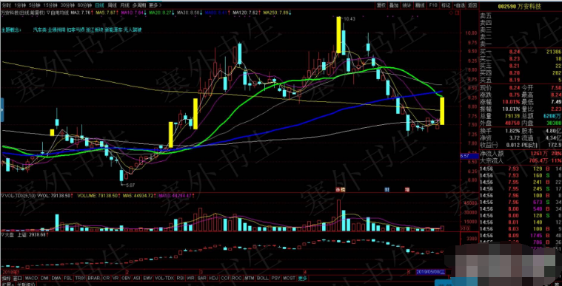Select the 15分钟 period tab
Viewport: 562px width, 286px height.
pyautogui.click(x=50, y=5)
